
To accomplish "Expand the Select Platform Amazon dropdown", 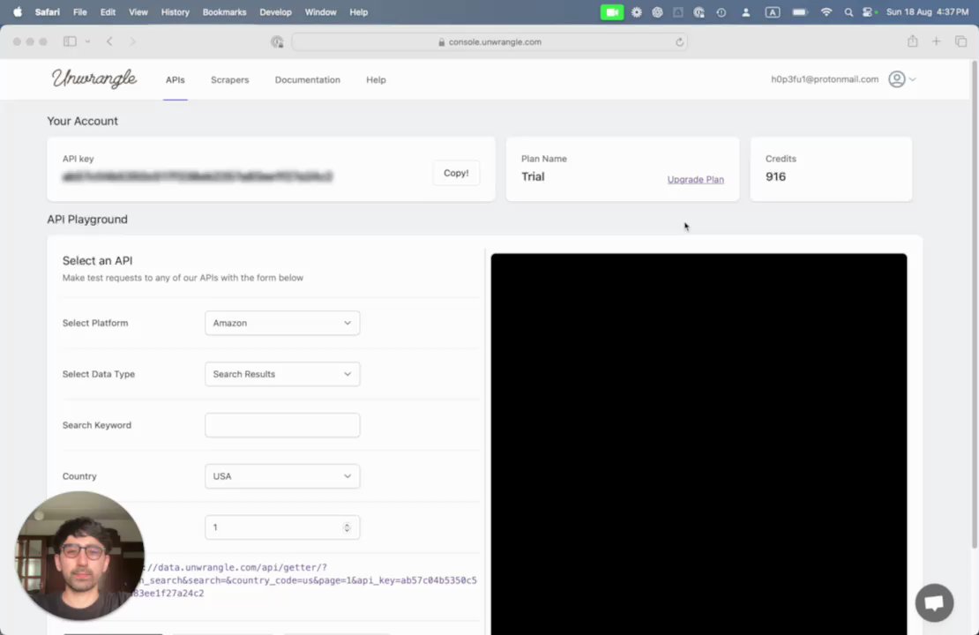I will click(282, 323).
